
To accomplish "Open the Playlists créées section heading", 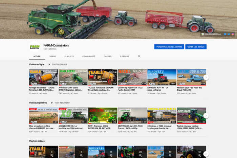I will (37, 141).
